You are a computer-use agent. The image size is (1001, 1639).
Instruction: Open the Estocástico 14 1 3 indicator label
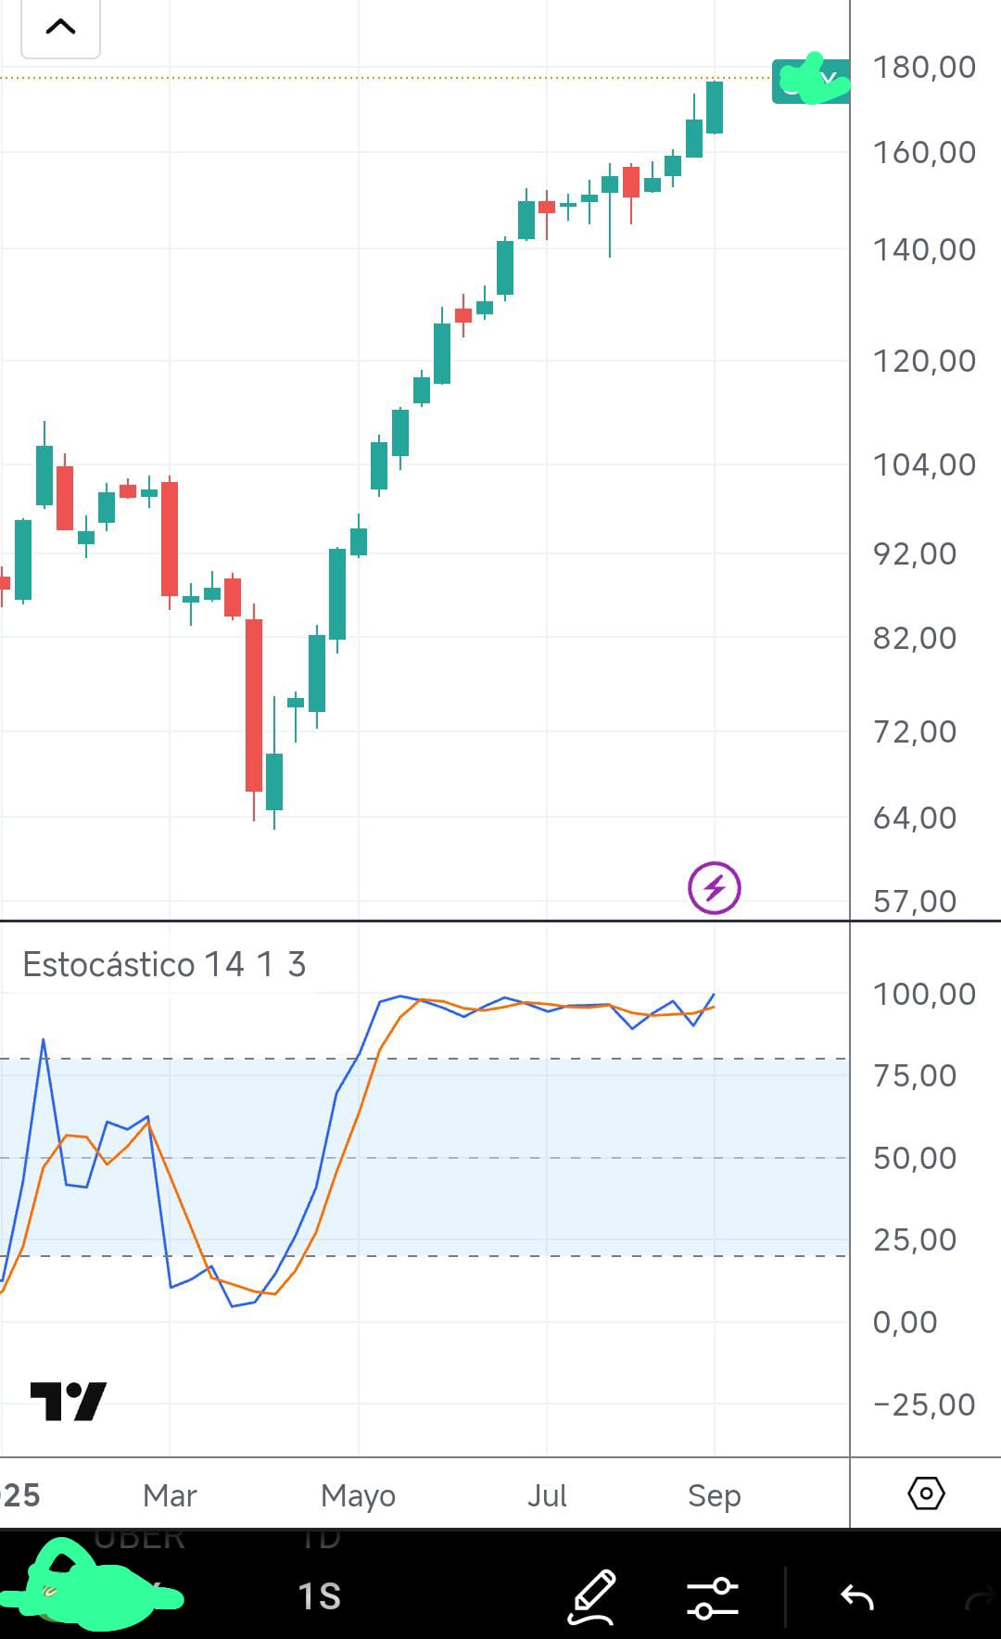[164, 964]
